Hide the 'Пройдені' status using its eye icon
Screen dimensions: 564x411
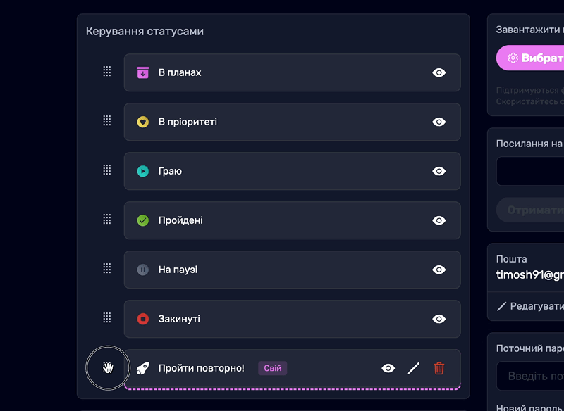[439, 220]
